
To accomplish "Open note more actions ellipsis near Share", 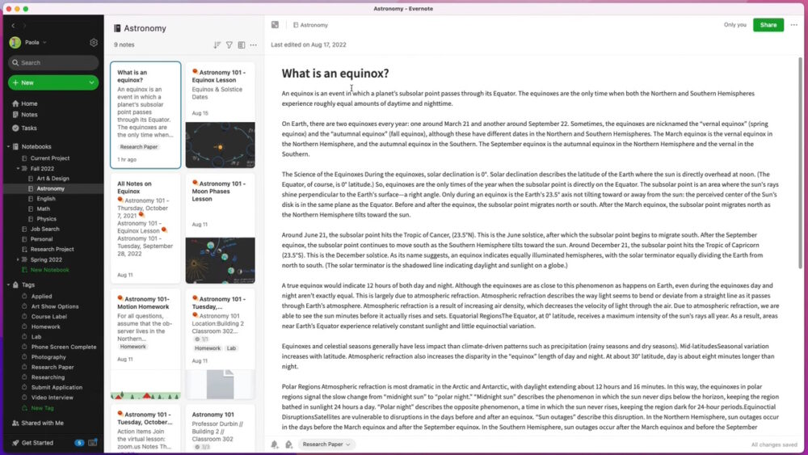I will point(794,25).
